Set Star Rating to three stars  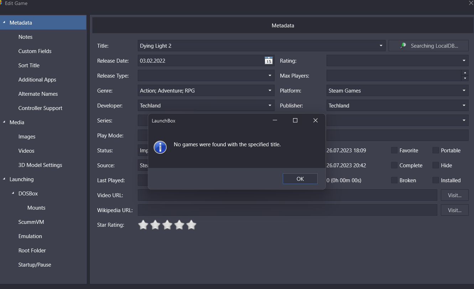point(167,225)
